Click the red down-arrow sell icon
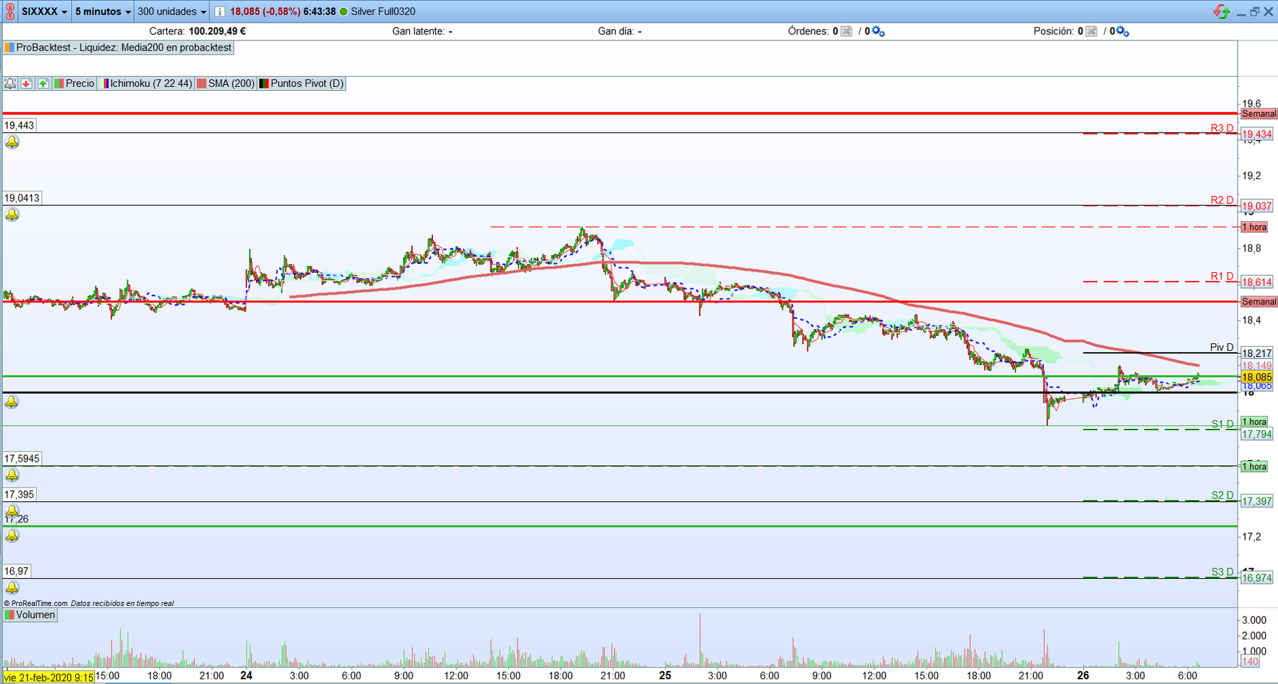Screen dimensions: 1278x684 click(x=27, y=83)
